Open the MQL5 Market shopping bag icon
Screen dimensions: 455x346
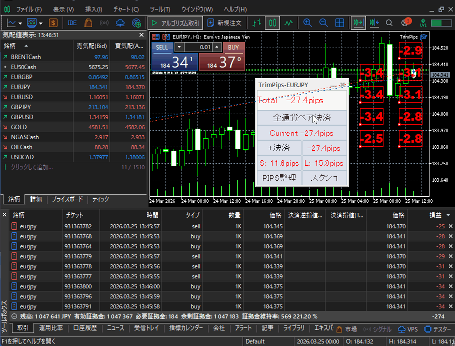[88, 23]
